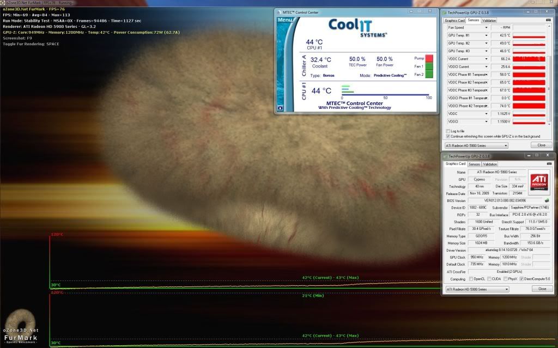Click Close button in lower GPU-Z Graphics Card window
Screen dimensions: 558x348
542,289
